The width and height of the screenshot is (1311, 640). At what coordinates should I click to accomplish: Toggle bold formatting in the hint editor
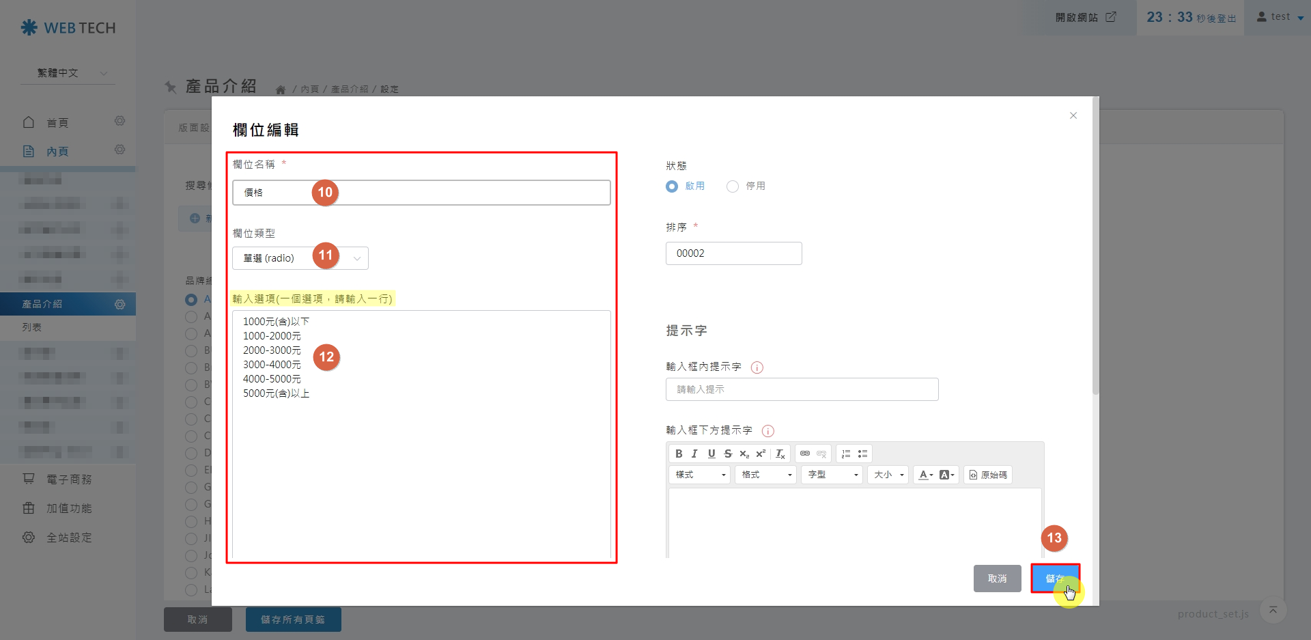(x=679, y=453)
